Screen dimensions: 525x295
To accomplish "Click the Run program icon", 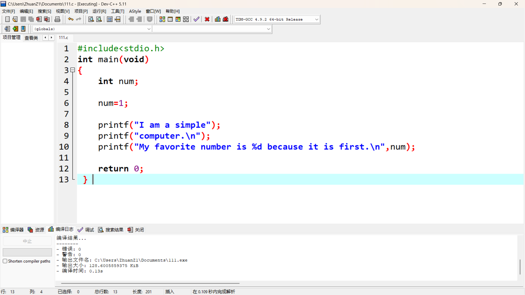I will [x=170, y=19].
